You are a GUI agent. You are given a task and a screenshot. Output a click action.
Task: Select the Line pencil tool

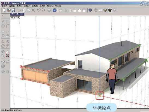3,21
